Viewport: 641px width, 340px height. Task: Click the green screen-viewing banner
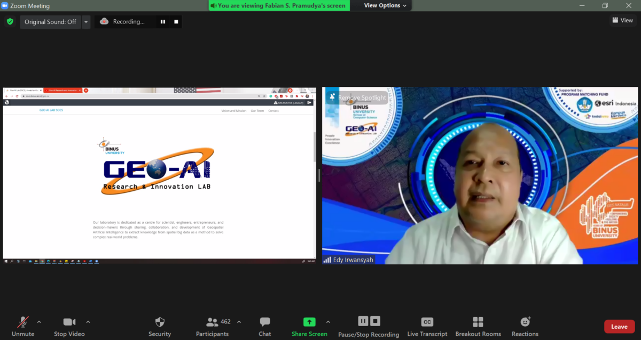[x=279, y=5]
